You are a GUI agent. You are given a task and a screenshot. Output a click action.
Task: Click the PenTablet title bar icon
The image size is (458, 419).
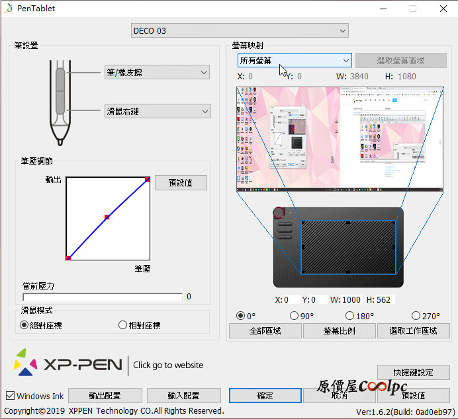pyautogui.click(x=9, y=9)
